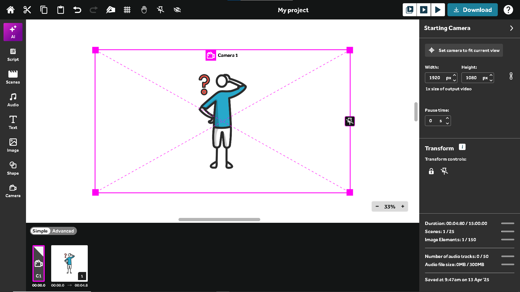Screen dimensions: 520x292
Task: Increase the camera Width stepper
Action: 454,75
